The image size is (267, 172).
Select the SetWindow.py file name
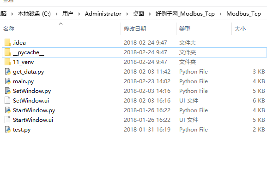[32, 91]
